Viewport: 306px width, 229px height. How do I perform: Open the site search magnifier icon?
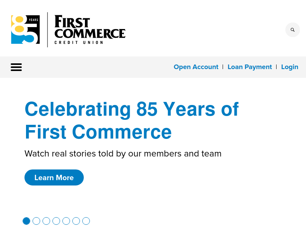(x=293, y=30)
